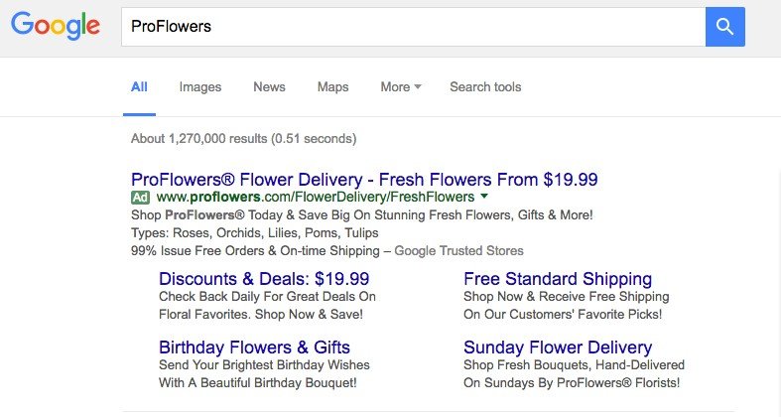The height and width of the screenshot is (417, 781).
Task: Open Birthday Flowers & Gifts sitelink
Action: [x=254, y=347]
